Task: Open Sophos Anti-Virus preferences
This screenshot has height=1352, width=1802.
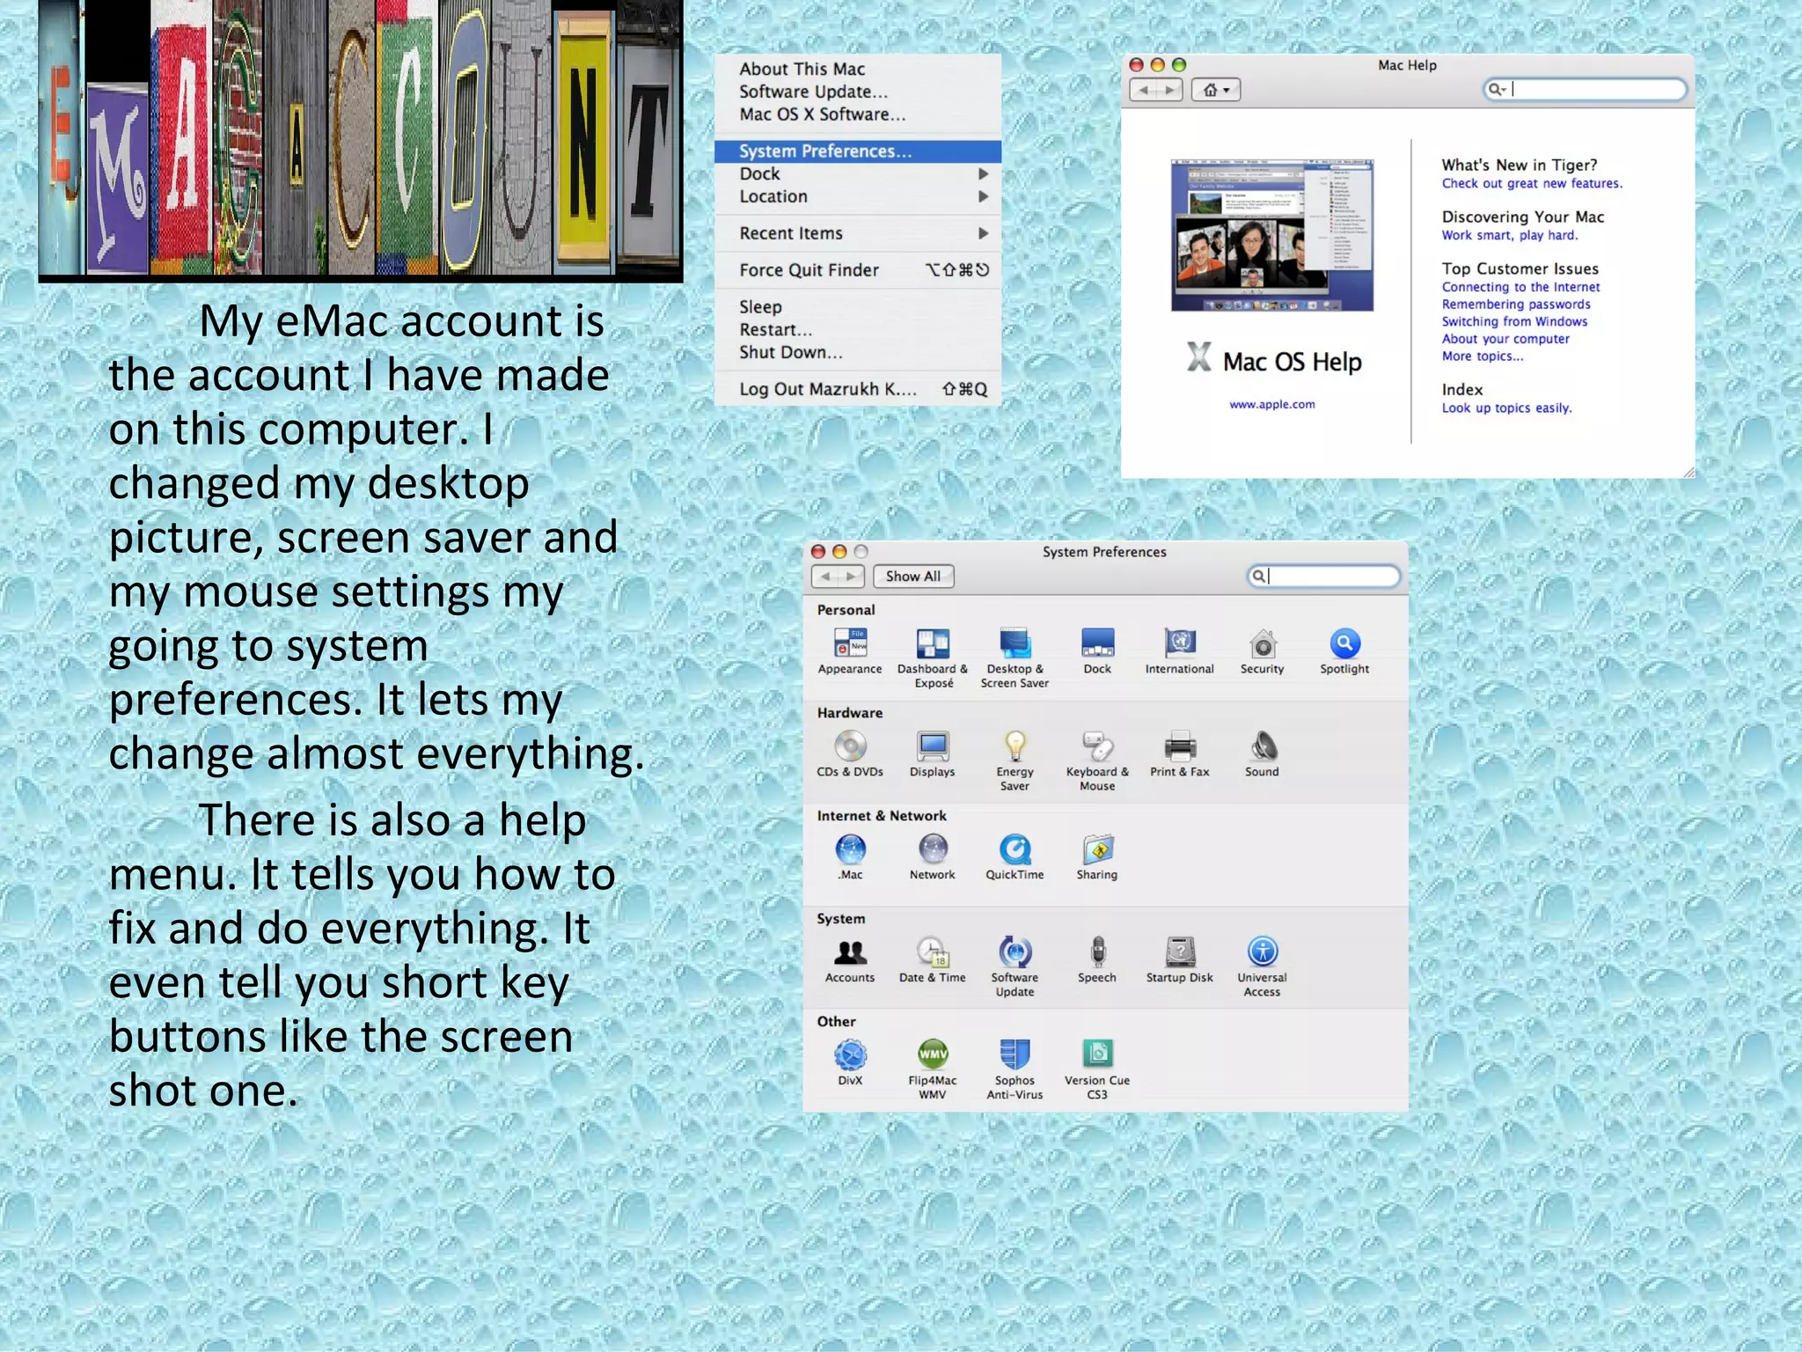Action: coord(1015,1069)
